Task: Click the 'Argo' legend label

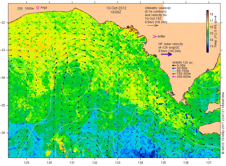Action: point(44,8)
